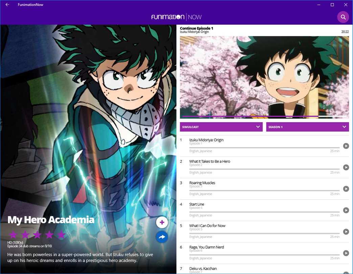
Task: Click the Continue Episode 1 heading
Action: pos(196,28)
